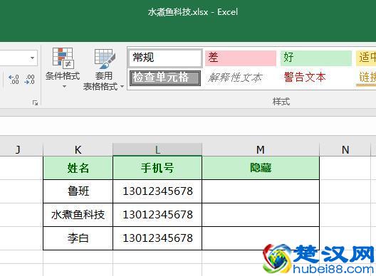The image size is (376, 276).
Task: Apply the Neutral (适中) yellow cell style
Action: pos(366,58)
